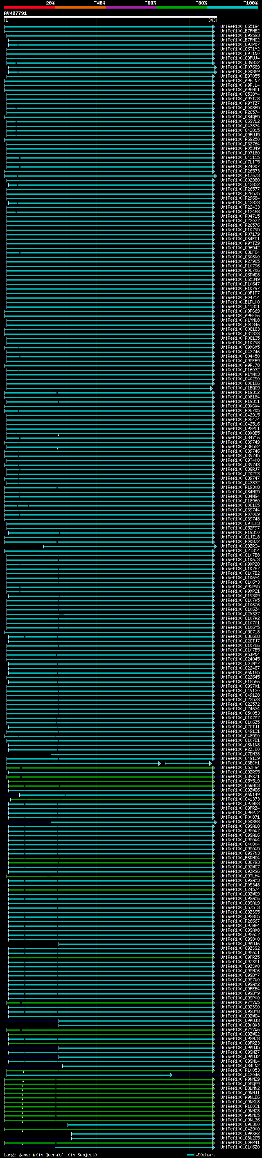This screenshot has height=1158, width=262.
Task: Select hit label UniRef100_P69250
Action: coord(239,139)
